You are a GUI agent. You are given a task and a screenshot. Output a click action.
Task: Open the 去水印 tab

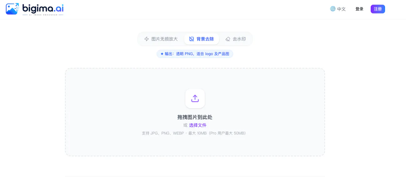click(236, 39)
